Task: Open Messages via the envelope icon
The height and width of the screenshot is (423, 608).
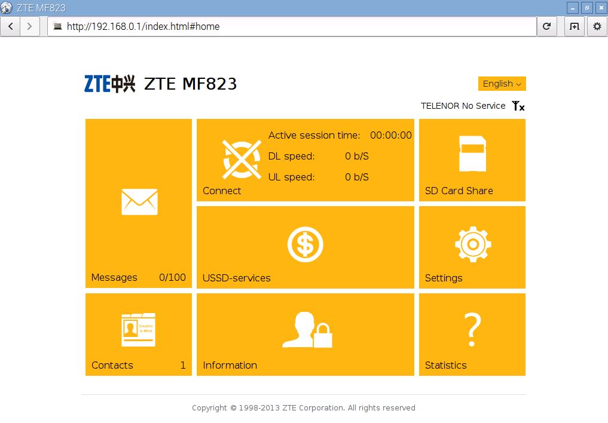Action: tap(139, 201)
